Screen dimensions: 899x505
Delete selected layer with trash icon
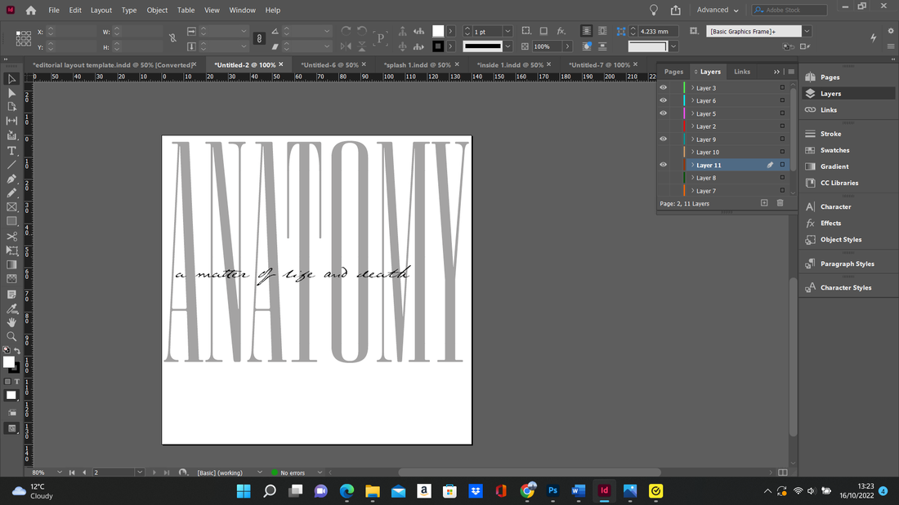point(780,202)
